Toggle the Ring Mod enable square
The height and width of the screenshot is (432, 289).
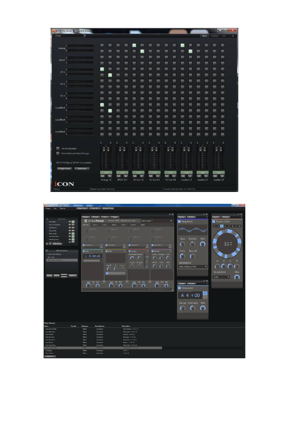(x=179, y=221)
